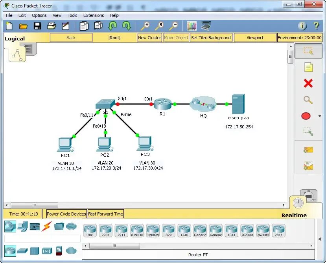The height and width of the screenshot is (263, 326).
Task: Pick the 1941 router from device list
Action: (90, 230)
